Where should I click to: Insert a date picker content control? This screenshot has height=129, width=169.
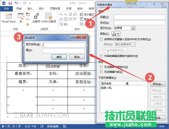[x=75, y=19]
